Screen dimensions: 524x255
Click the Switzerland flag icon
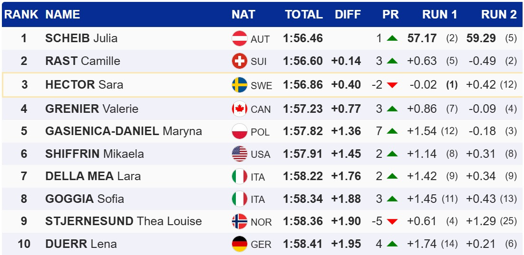pyautogui.click(x=240, y=61)
